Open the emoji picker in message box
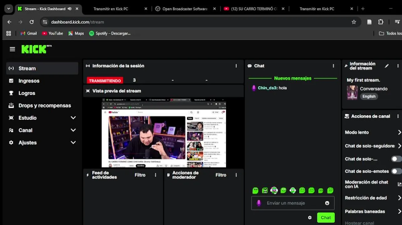Image resolution: width=402 pixels, height=225 pixels. (x=327, y=203)
